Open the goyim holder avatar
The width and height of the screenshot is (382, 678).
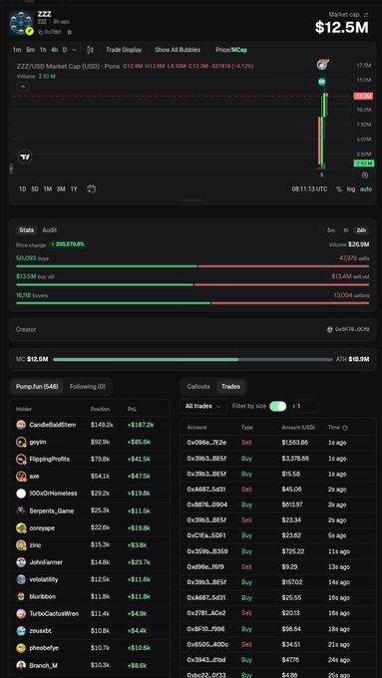coord(21,442)
